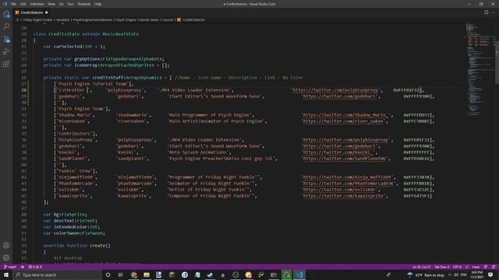
Task: Open the Terminal menu
Action: (84, 4)
